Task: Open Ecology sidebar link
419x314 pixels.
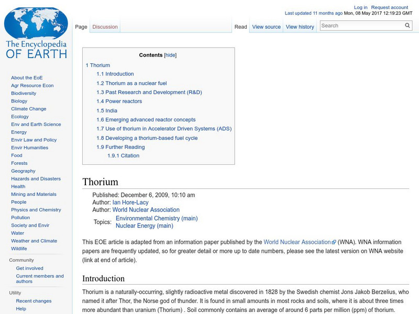Action: (x=20, y=116)
